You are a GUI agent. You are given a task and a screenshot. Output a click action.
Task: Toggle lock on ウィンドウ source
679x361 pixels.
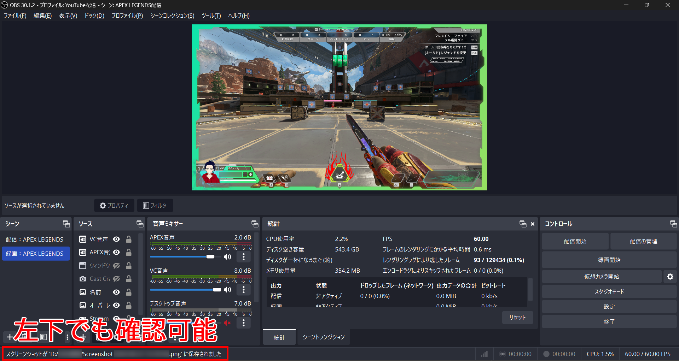(129, 266)
